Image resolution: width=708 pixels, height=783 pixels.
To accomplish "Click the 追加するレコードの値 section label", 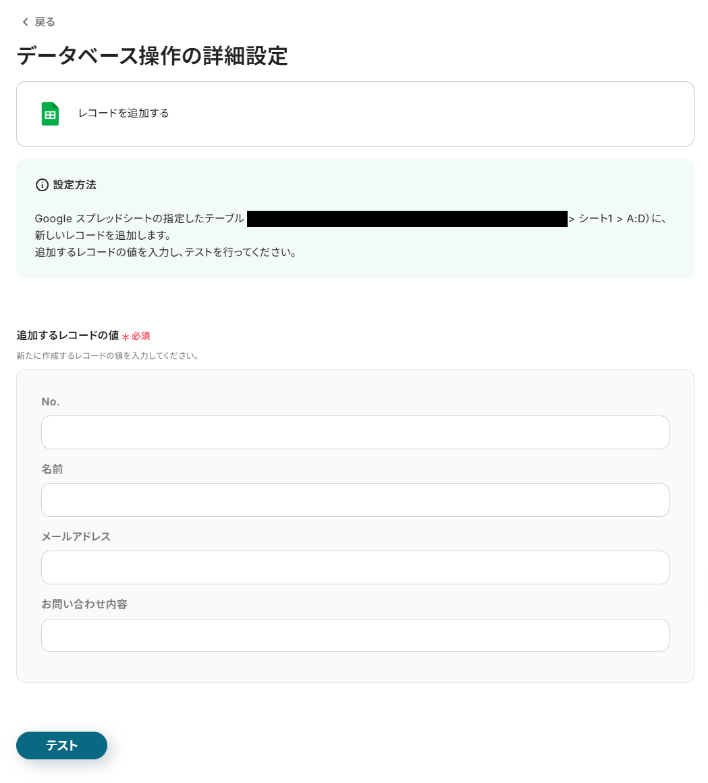I will (x=67, y=336).
